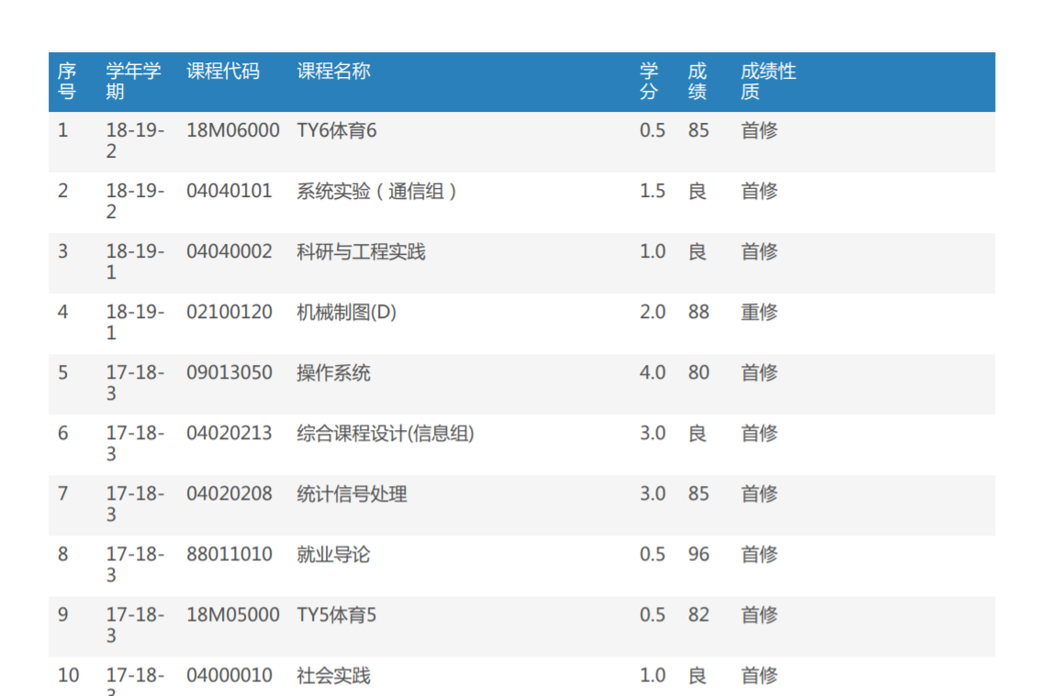Select course name 操作系统
The width and height of the screenshot is (1052, 696).
click(333, 373)
